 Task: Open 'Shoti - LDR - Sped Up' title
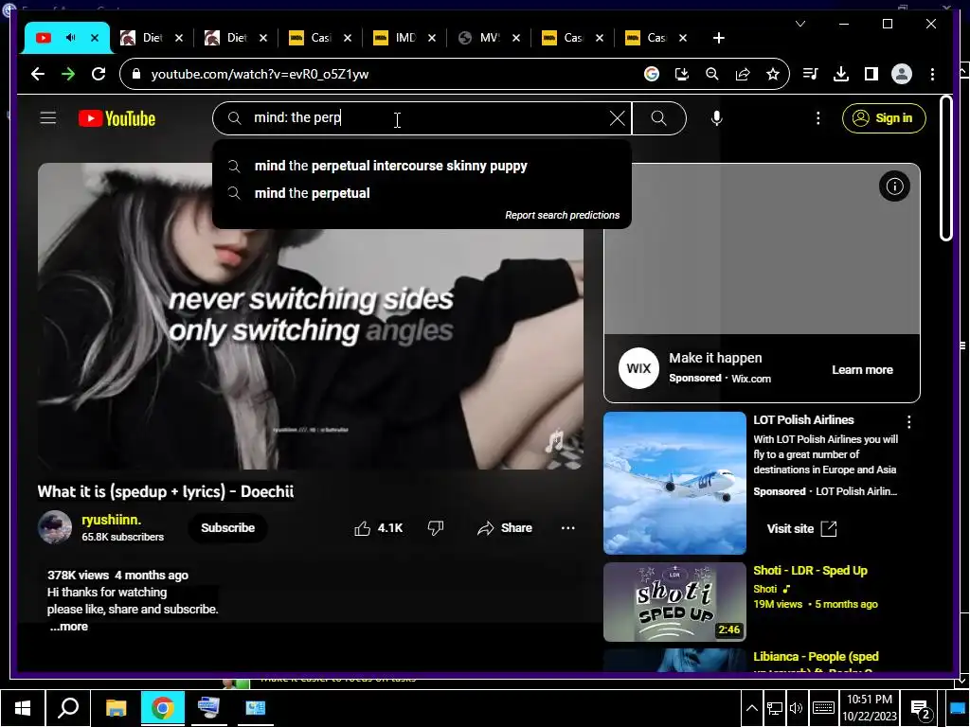coord(810,570)
